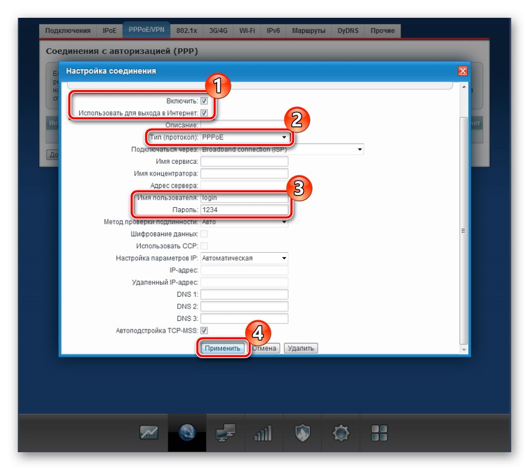529x470 pixels.
Task: Open the system settings gear icon
Action: click(341, 433)
